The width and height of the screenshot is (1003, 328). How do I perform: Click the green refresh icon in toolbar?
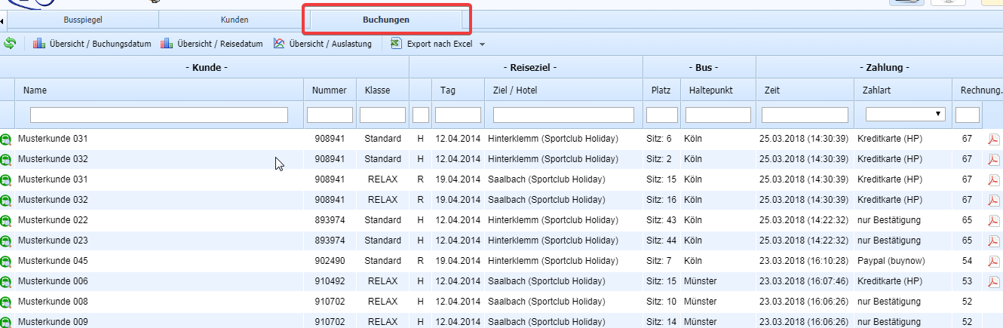[x=10, y=44]
